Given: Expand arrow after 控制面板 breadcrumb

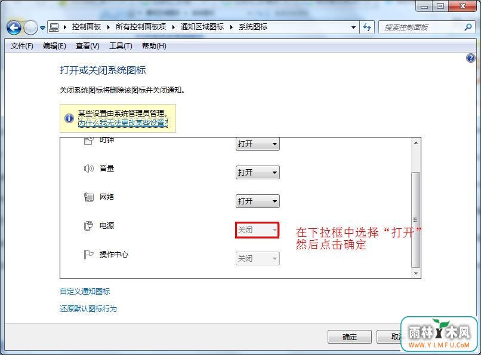Looking at the screenshot, I should pos(108,27).
